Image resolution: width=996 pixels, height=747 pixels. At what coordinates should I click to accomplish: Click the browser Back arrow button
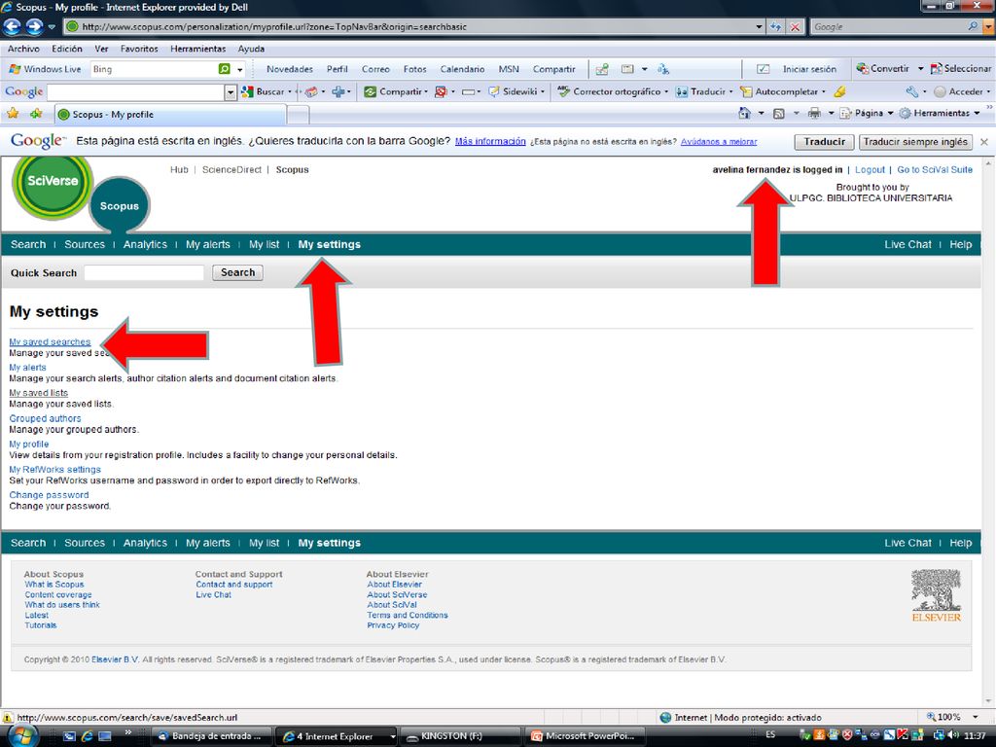pos(12,26)
